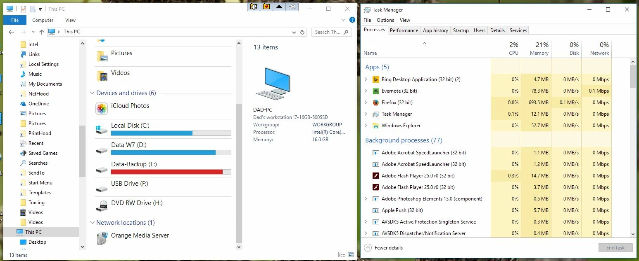Image resolution: width=639 pixels, height=261 pixels.
Task: Expand Bing Desktop Application process group
Action: click(366, 79)
